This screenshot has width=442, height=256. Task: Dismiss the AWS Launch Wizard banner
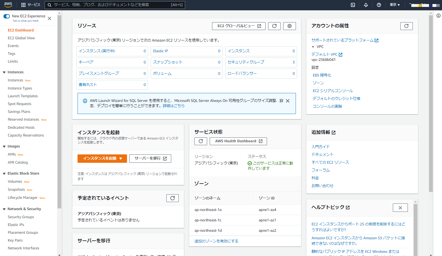(288, 101)
